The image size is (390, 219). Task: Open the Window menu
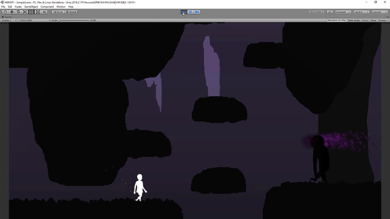click(61, 7)
